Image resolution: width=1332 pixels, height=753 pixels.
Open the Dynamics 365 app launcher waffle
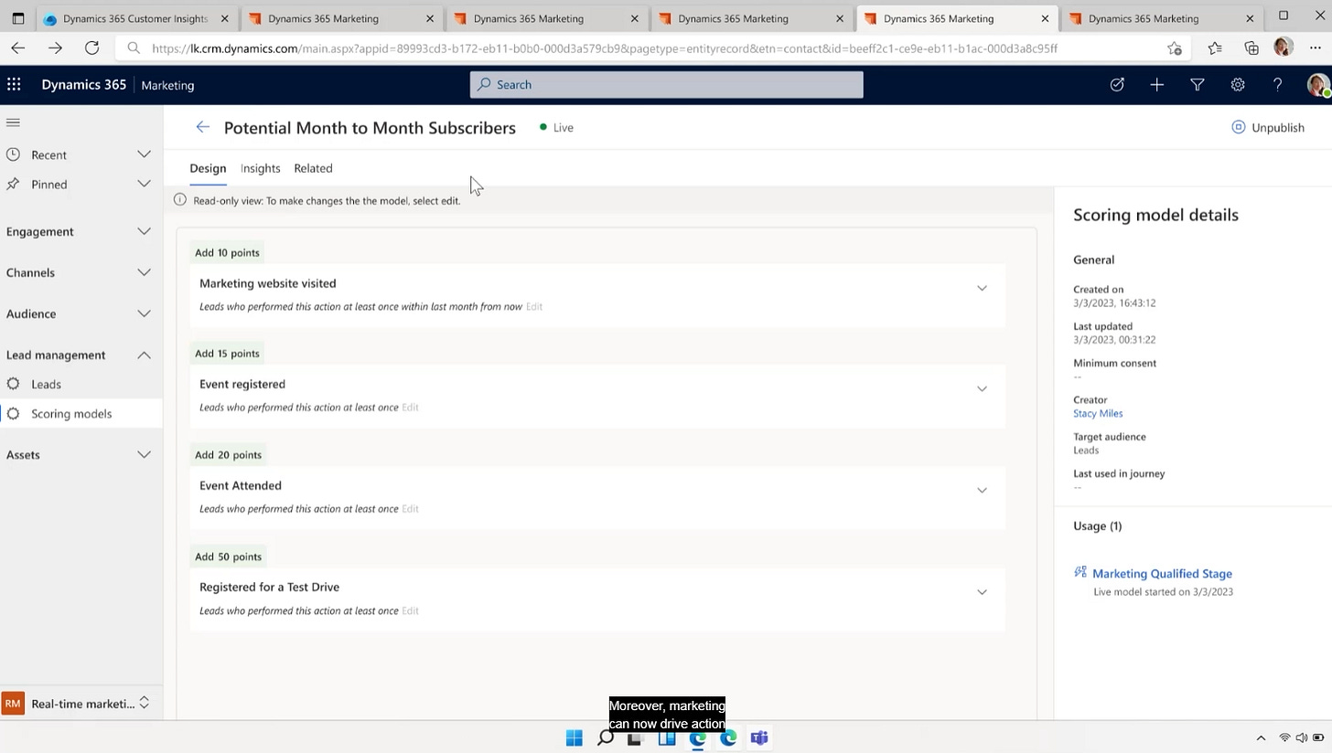point(14,85)
